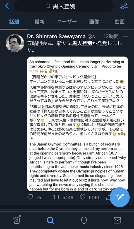Tap the back arrow icon
134x229 pixels.
[7, 6]
